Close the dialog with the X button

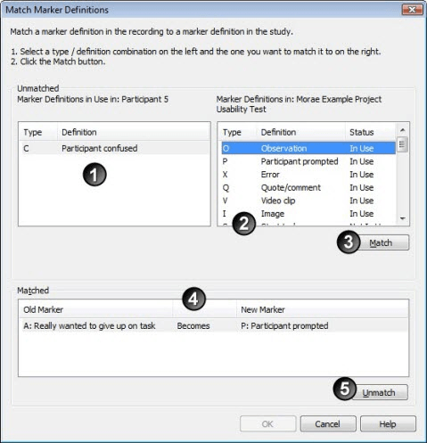[412, 10]
